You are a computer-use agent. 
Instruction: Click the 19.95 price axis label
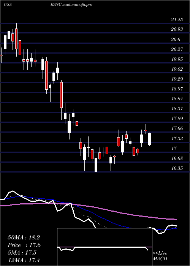177,59
